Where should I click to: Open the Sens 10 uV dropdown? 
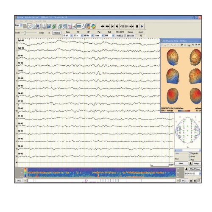tap(68, 36)
